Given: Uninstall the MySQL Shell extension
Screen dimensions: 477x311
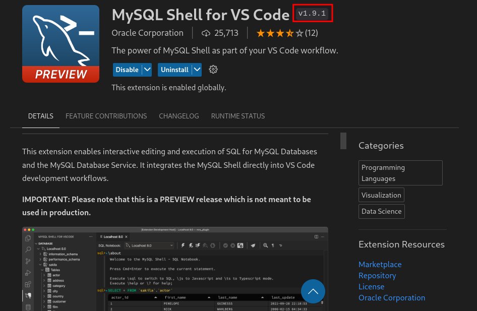Looking at the screenshot, I should pos(174,70).
